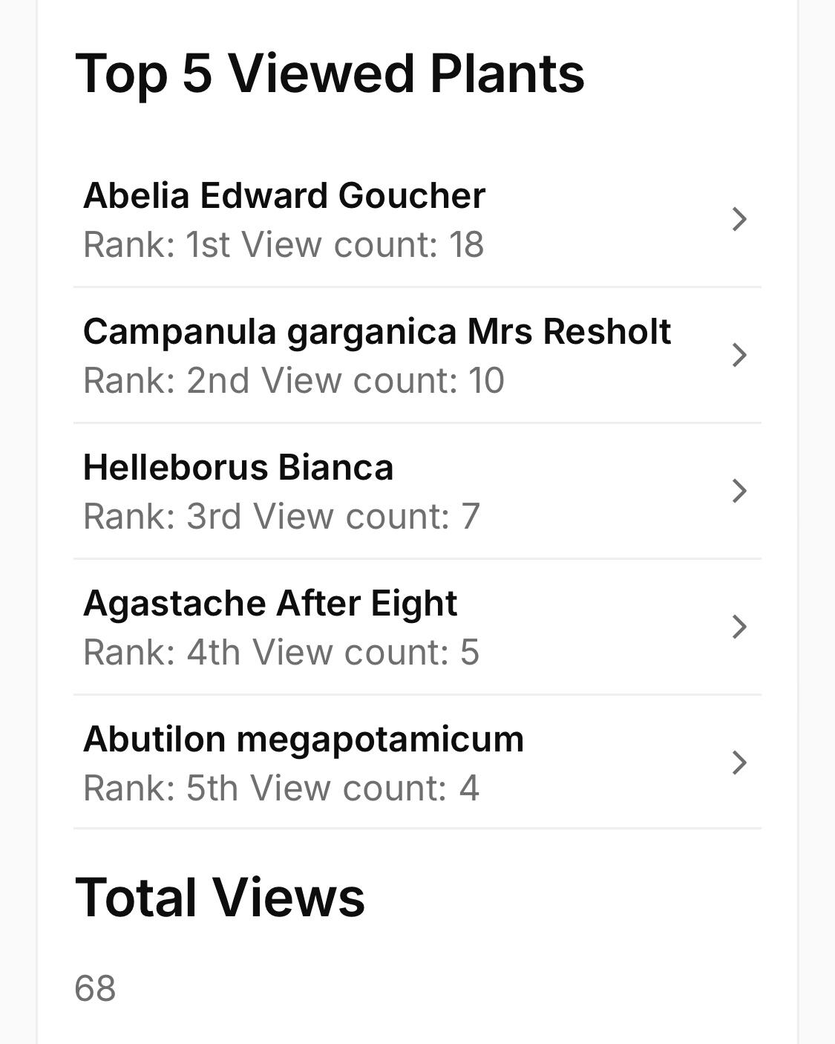Select the "Rank: 5th View count: 4" line
Screen dimensions: 835x1044
click(x=281, y=789)
